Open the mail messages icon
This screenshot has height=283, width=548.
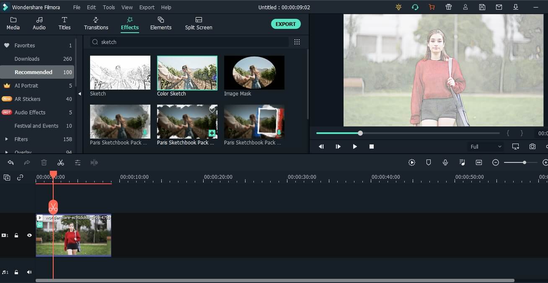(499, 7)
